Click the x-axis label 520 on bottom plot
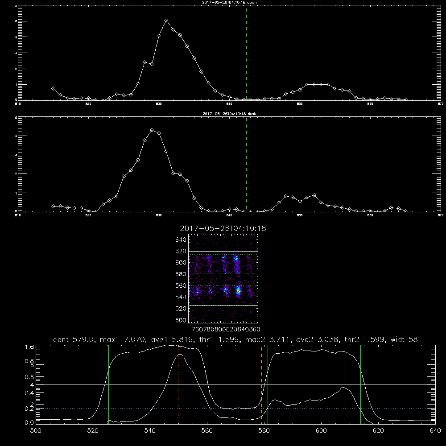This screenshot has width=446, height=446. [x=93, y=431]
